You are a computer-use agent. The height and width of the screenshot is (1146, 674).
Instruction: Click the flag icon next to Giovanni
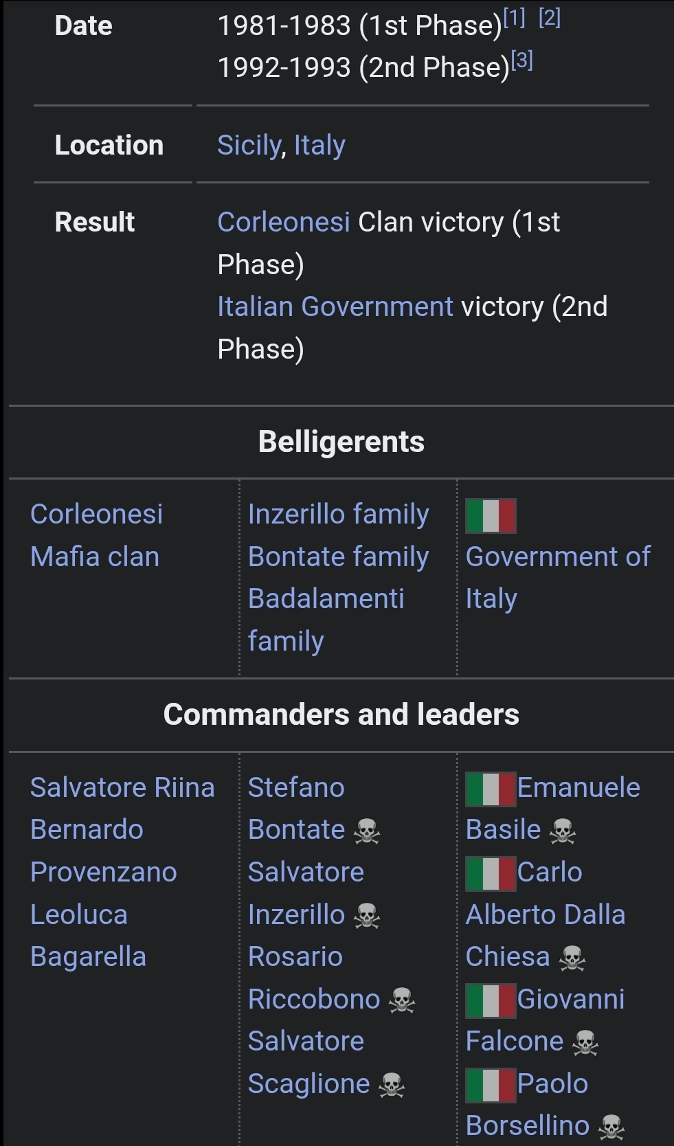tap(491, 1000)
